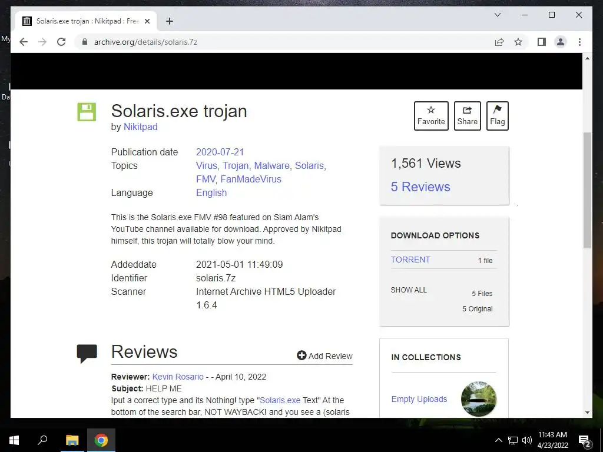603x452 pixels.
Task: Open the Trojan topic link
Action: point(236,165)
